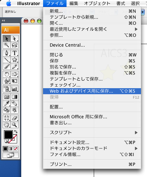This screenshot has height=177, width=147.
Task: Open the Illustrator application menu
Action: 29,3
